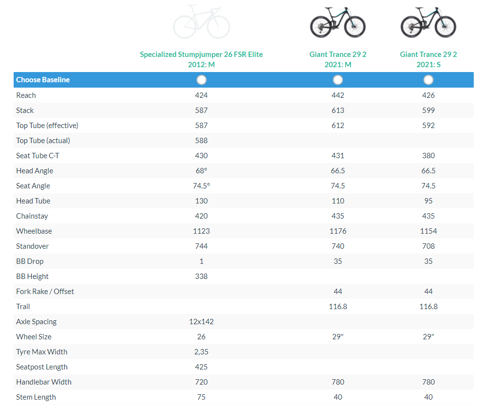Click the Seat Angle row label
This screenshot has height=405, width=483.
click(x=33, y=186)
